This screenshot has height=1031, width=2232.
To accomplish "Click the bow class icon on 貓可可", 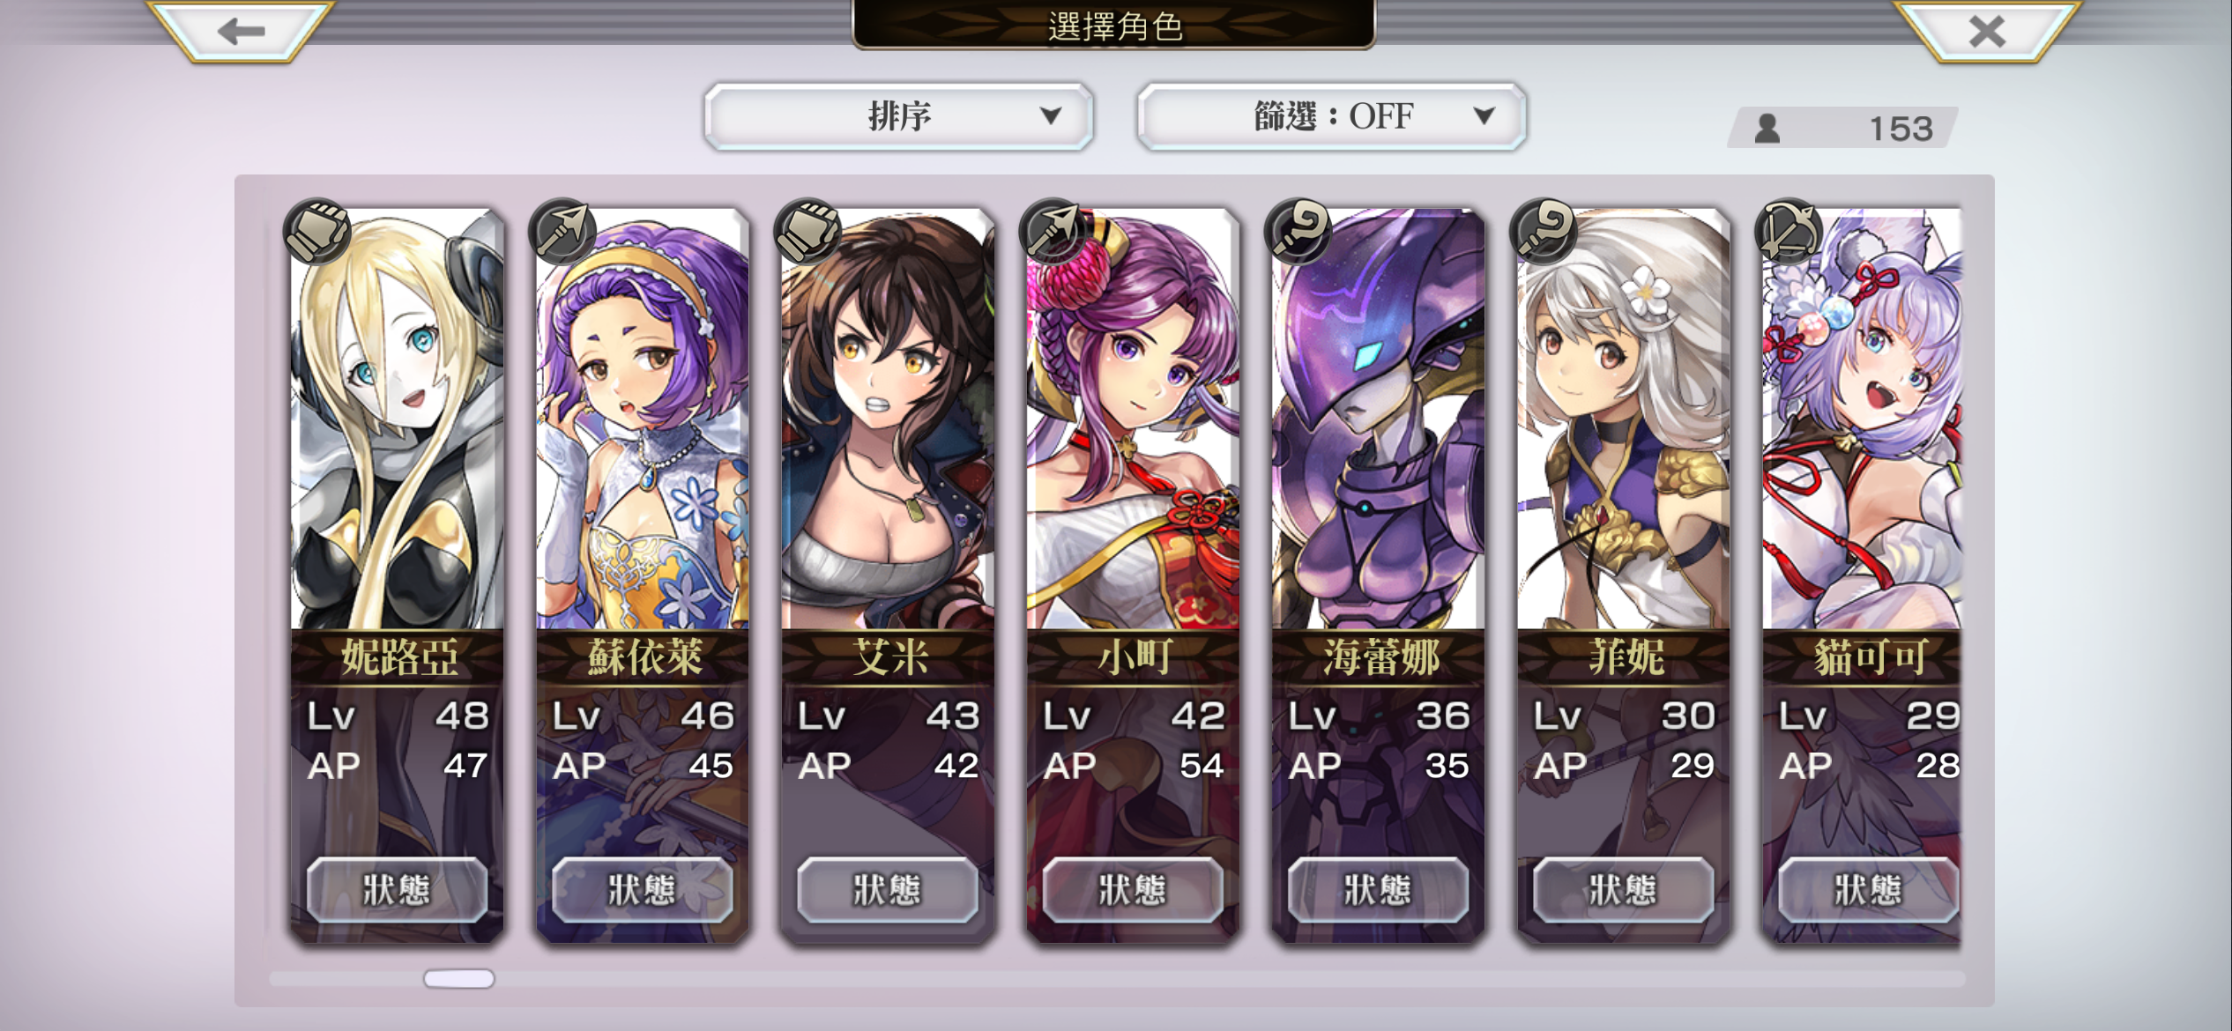I will tap(1788, 232).
